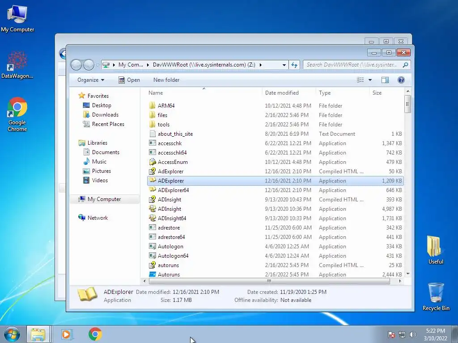Select the files folder icon
This screenshot has height=343, width=458.
(x=152, y=115)
